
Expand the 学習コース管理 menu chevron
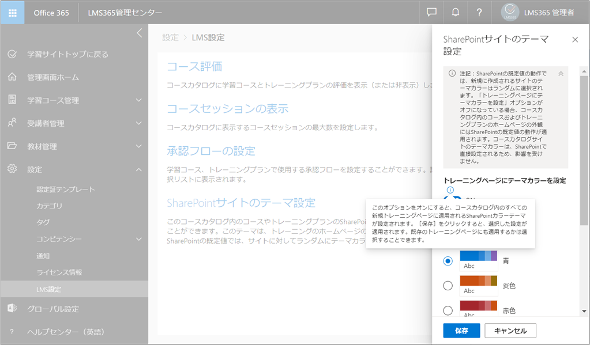click(139, 100)
